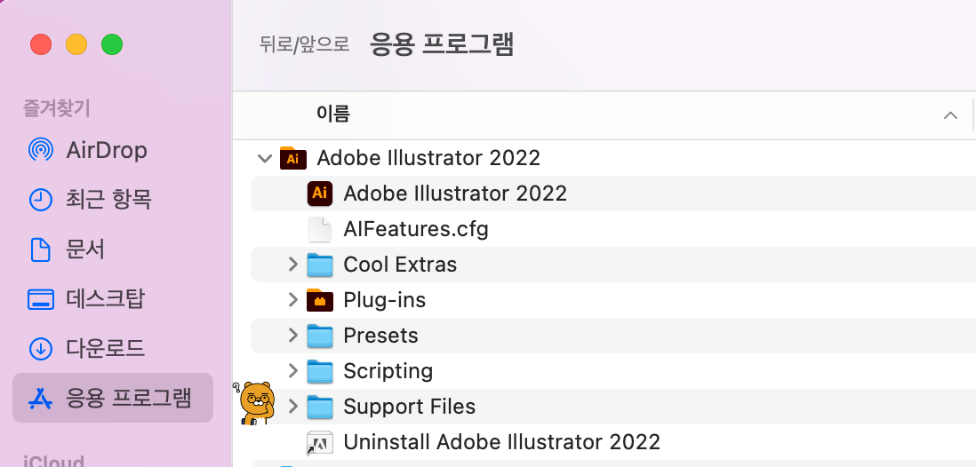This screenshot has width=976, height=467.
Task: Click the Support Files folder name
Action: (x=410, y=407)
